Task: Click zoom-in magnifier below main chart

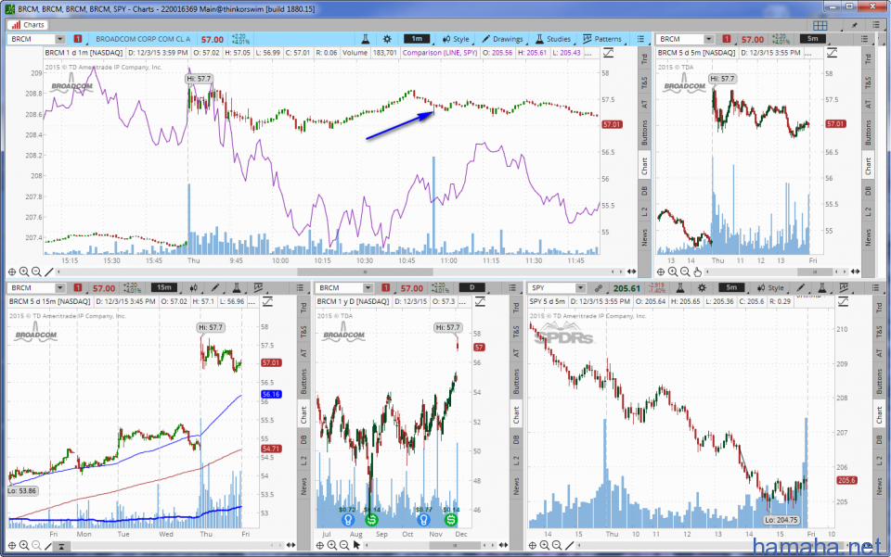Action: [x=24, y=272]
